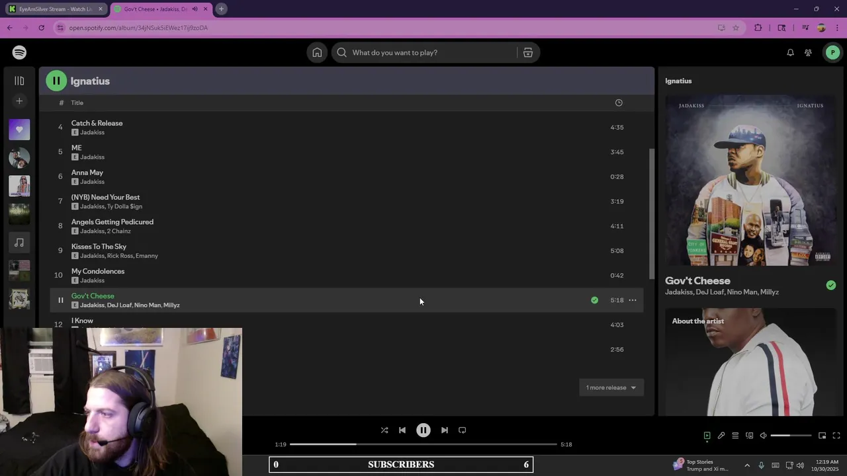
Task: Select (NYB) Need Your Best track
Action: pos(347,201)
